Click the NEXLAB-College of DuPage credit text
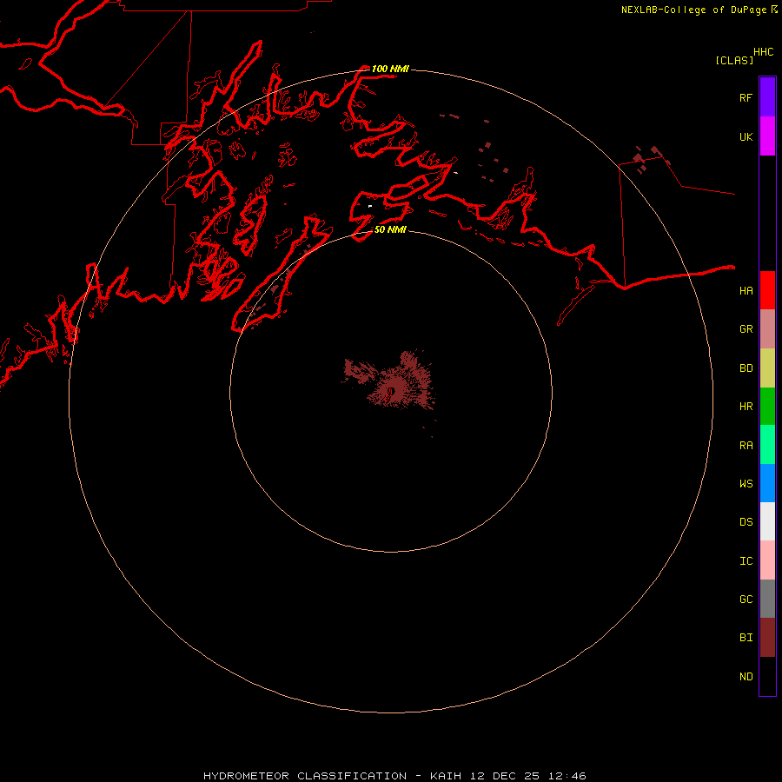 (x=693, y=10)
